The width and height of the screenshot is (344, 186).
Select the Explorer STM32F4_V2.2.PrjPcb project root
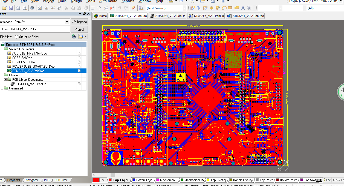pos(30,45)
